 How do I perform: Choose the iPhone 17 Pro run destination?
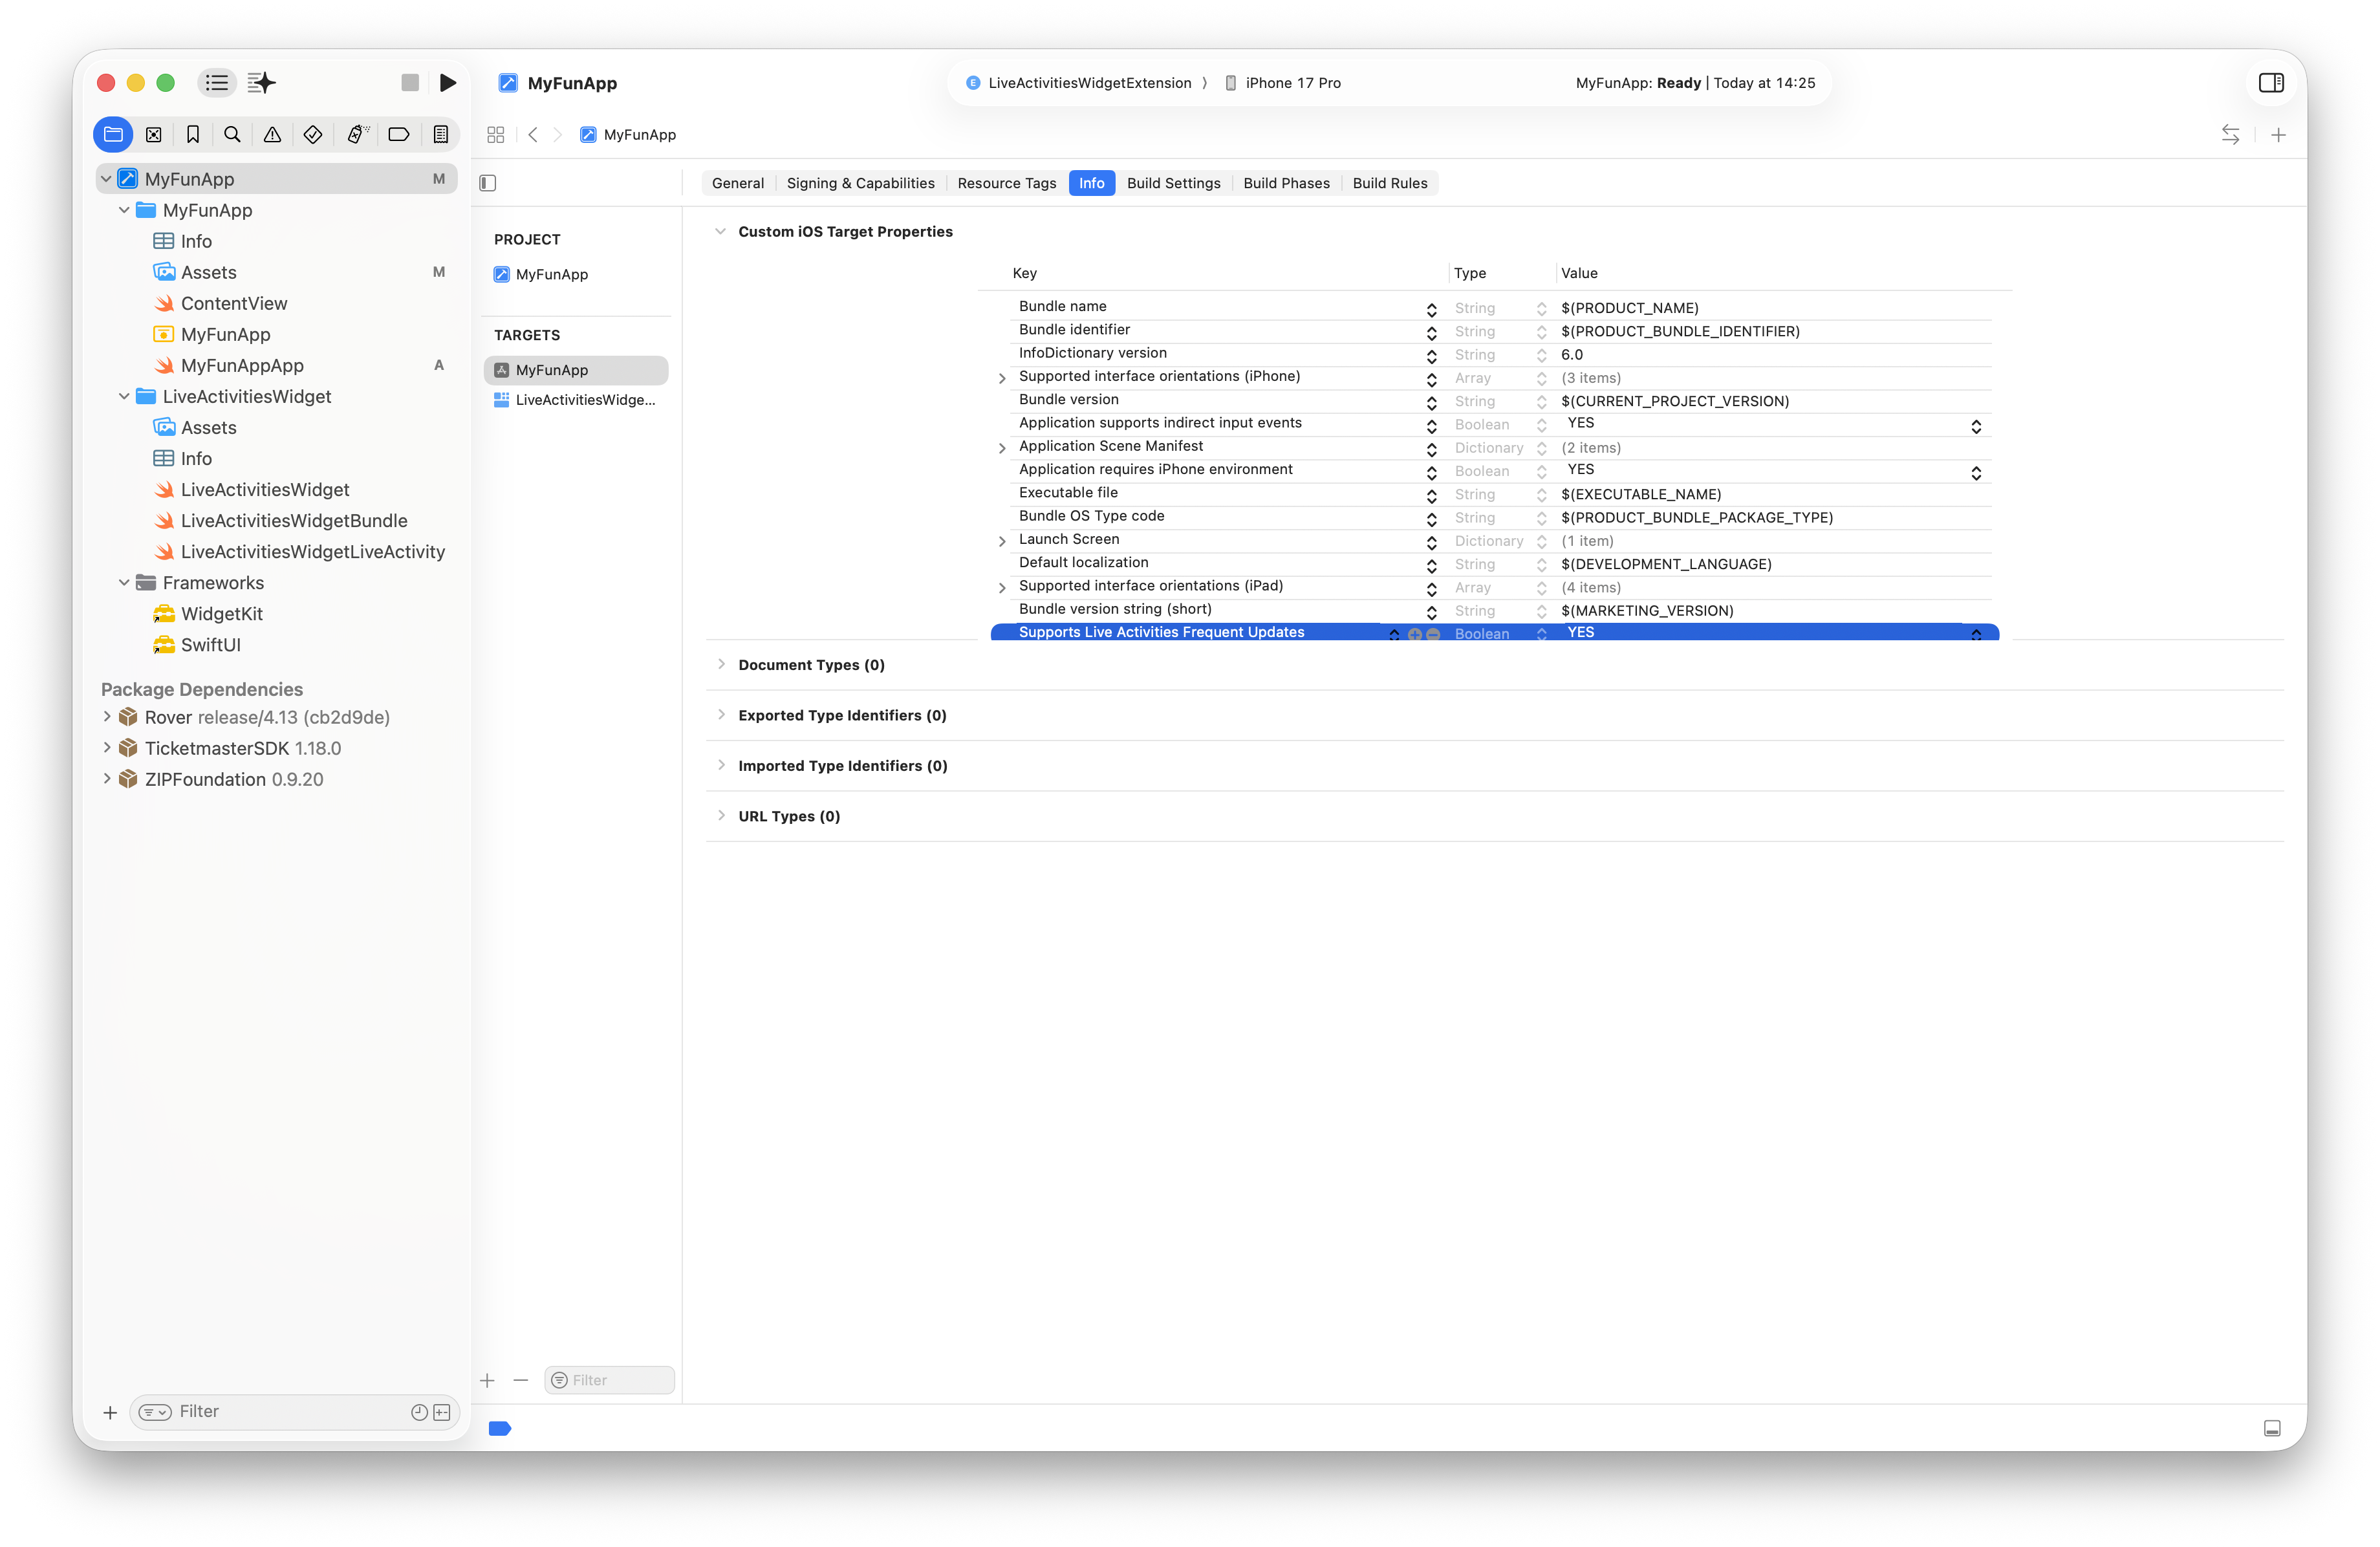pos(1292,83)
